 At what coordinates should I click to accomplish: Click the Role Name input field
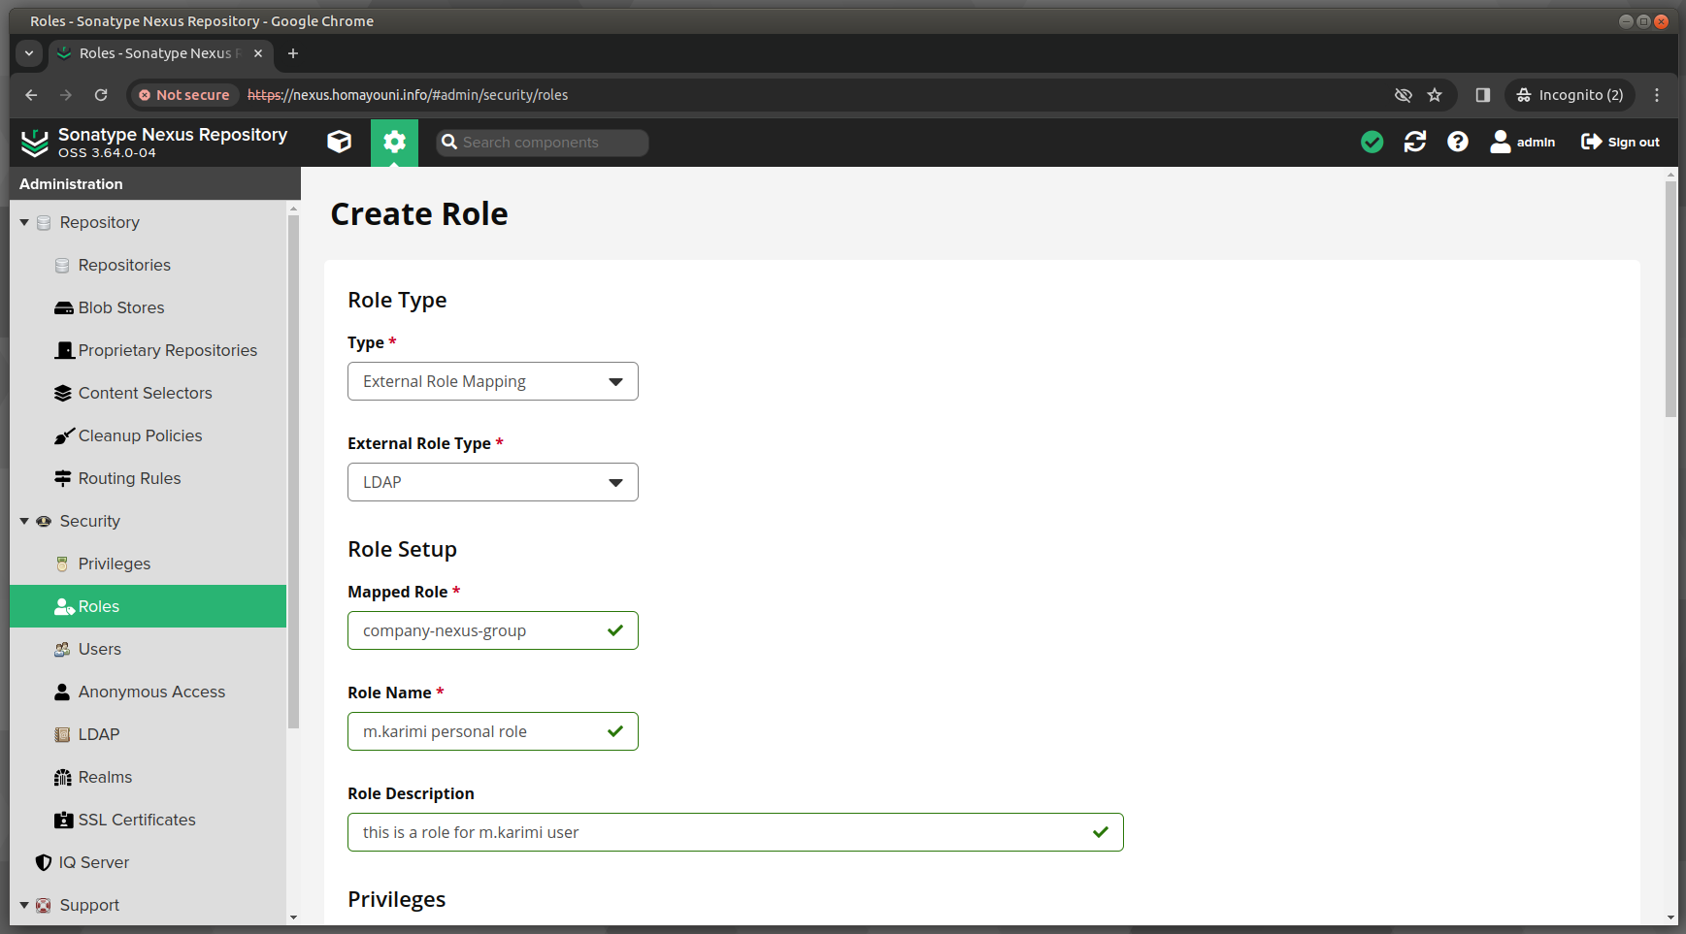(x=493, y=731)
